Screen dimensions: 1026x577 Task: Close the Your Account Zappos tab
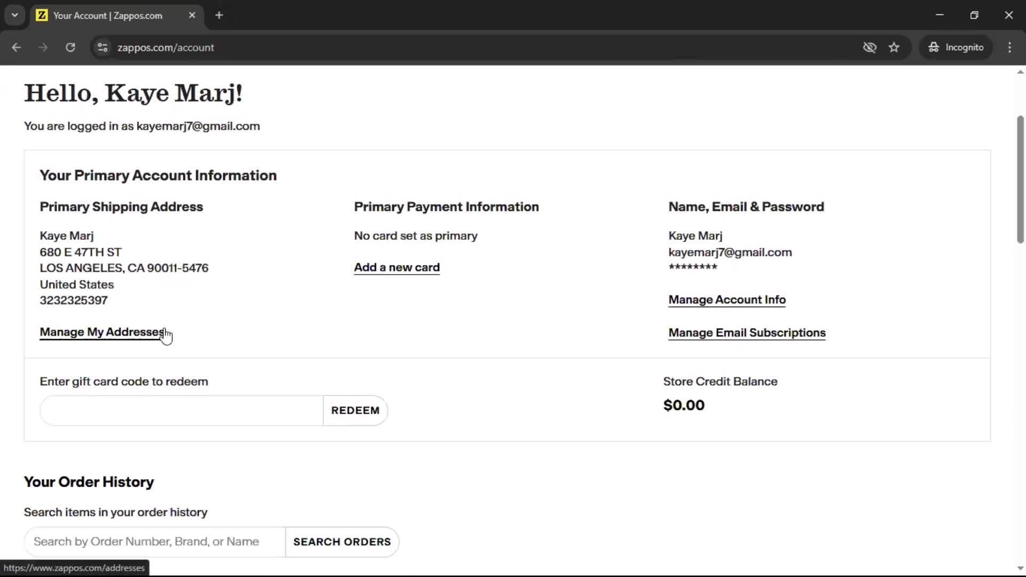click(x=192, y=15)
